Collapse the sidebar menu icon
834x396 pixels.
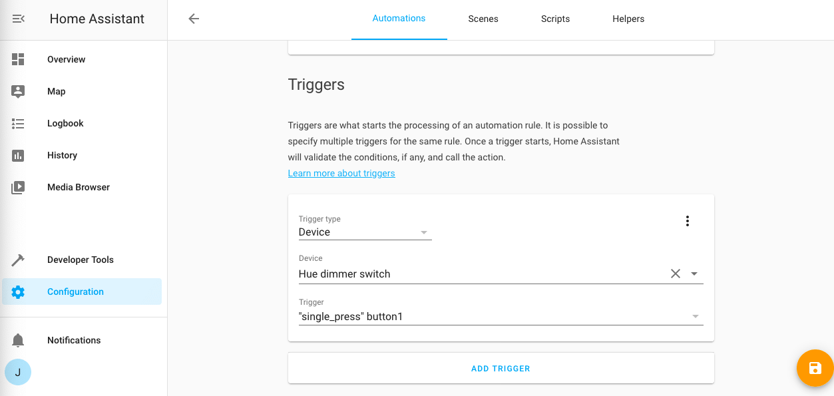tap(19, 19)
